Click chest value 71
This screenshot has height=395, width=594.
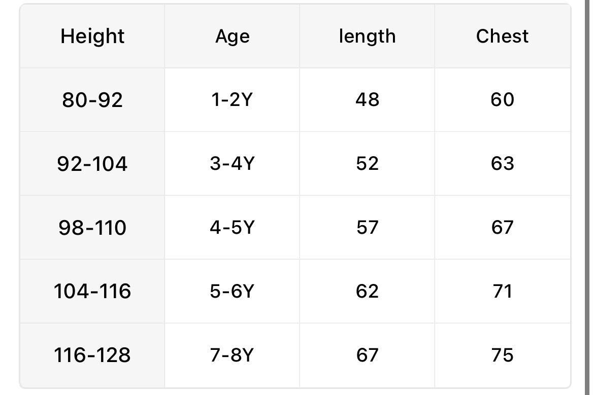(502, 292)
